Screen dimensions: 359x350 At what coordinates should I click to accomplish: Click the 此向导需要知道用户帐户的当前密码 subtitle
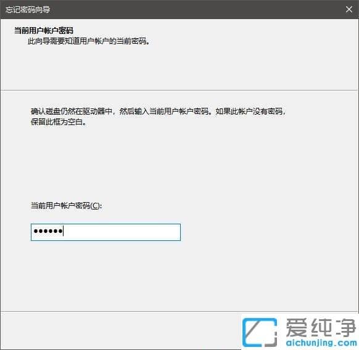[89, 41]
